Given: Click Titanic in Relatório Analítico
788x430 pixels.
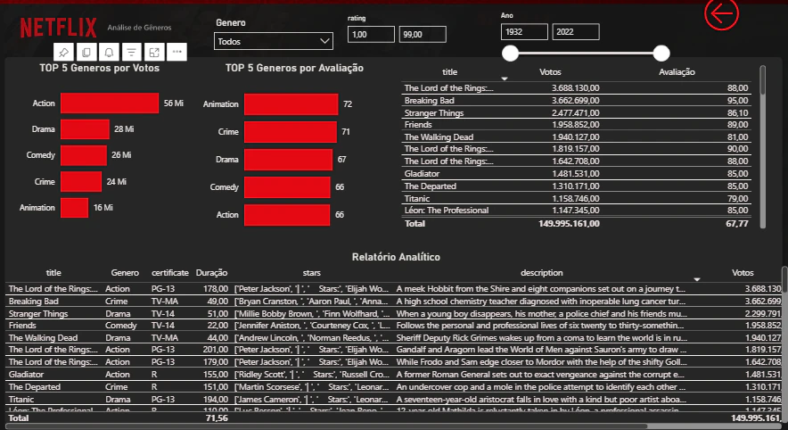Looking at the screenshot, I should click(x=21, y=400).
